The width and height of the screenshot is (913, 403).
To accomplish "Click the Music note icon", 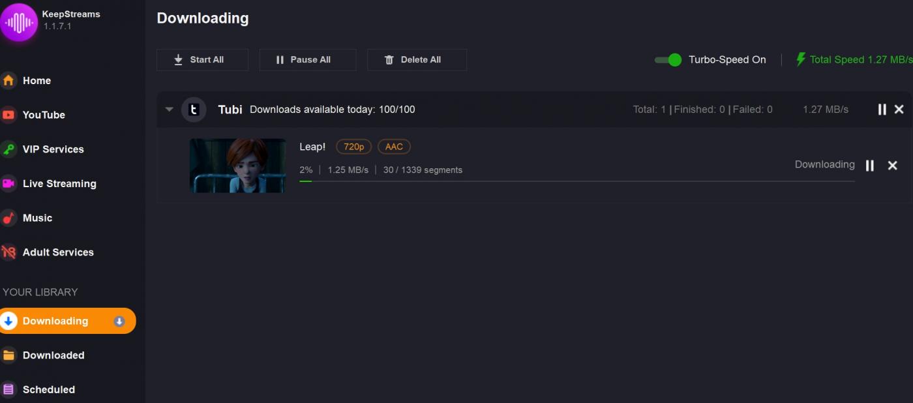I will click(8, 218).
